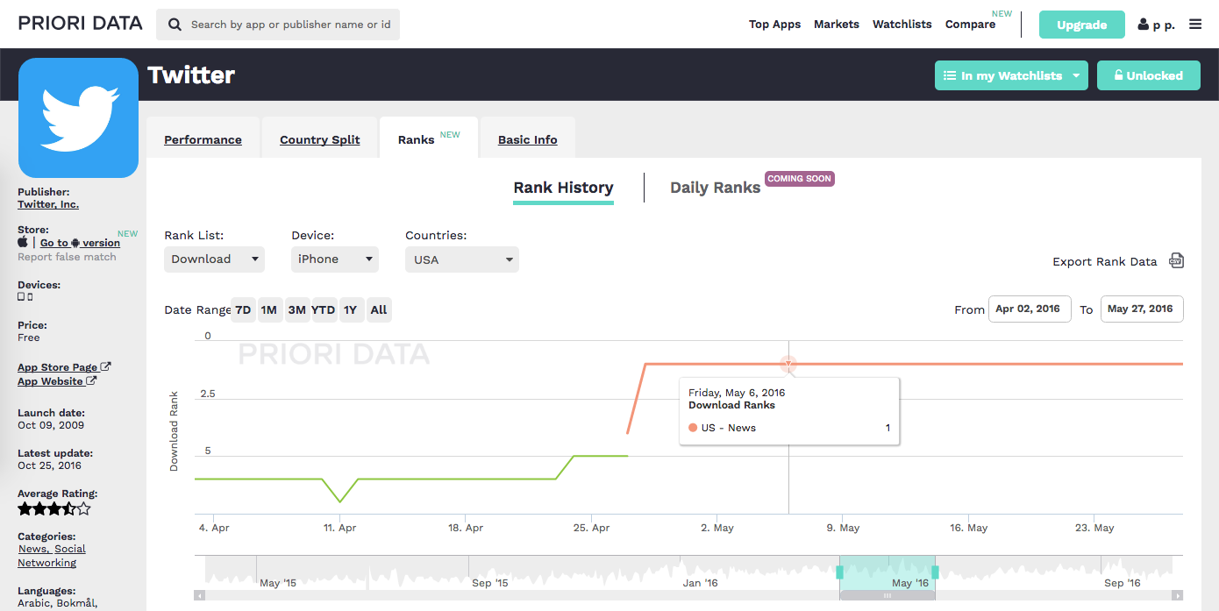This screenshot has width=1219, height=611.
Task: Open Top Apps in navigation
Action: [774, 25]
